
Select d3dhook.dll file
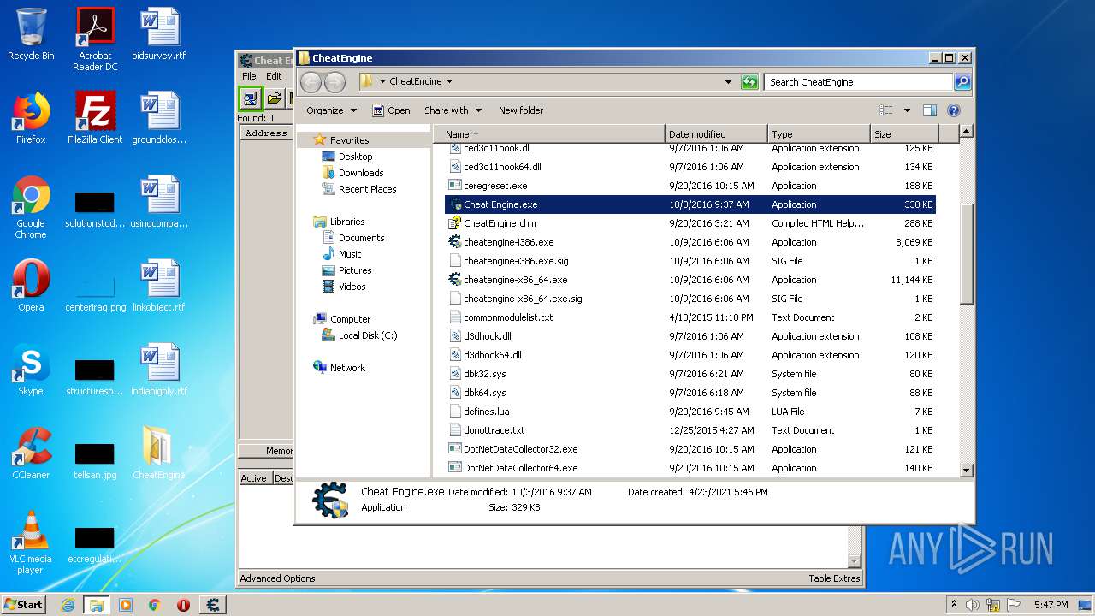click(x=690, y=336)
